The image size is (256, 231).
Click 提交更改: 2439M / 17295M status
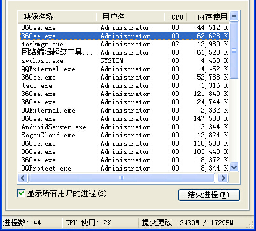coord(188,223)
